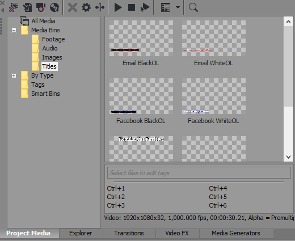The width and height of the screenshot is (295, 241).
Task: Select the Titles bin
Action: coord(49,66)
